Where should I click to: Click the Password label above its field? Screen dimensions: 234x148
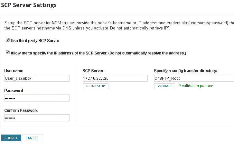point(14,91)
